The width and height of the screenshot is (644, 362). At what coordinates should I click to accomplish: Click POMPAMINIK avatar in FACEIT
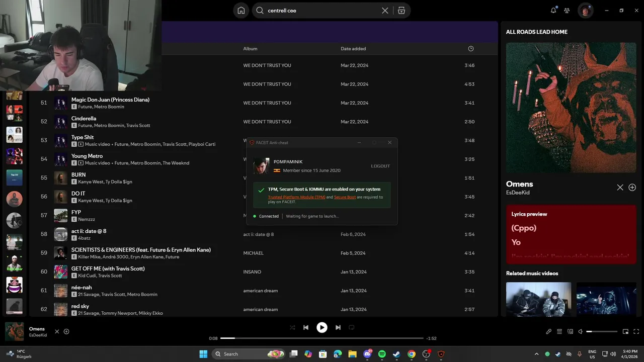(x=261, y=166)
